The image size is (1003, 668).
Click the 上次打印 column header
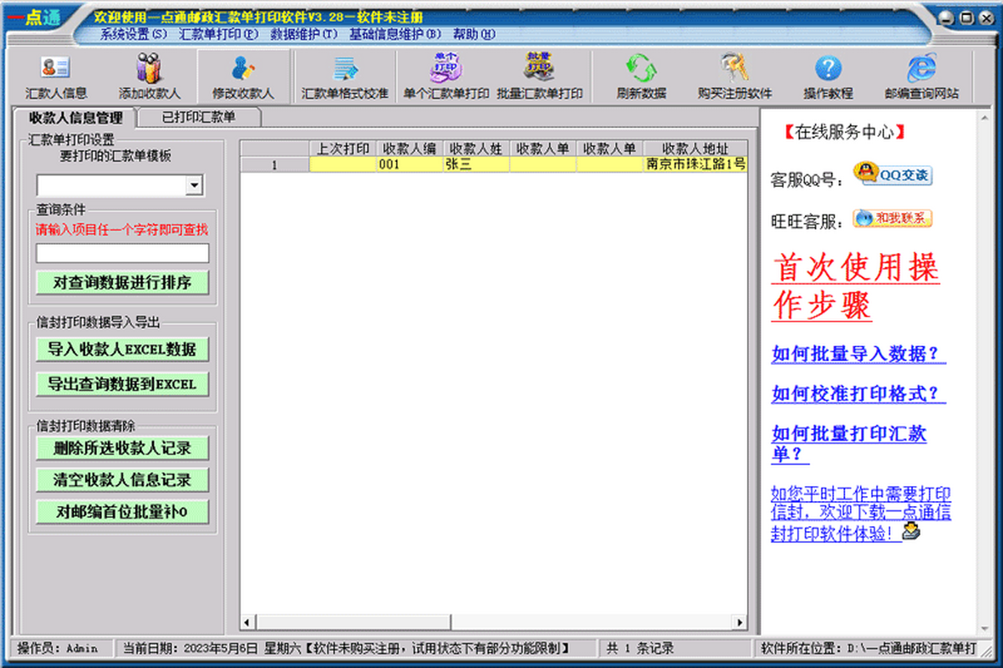(343, 149)
